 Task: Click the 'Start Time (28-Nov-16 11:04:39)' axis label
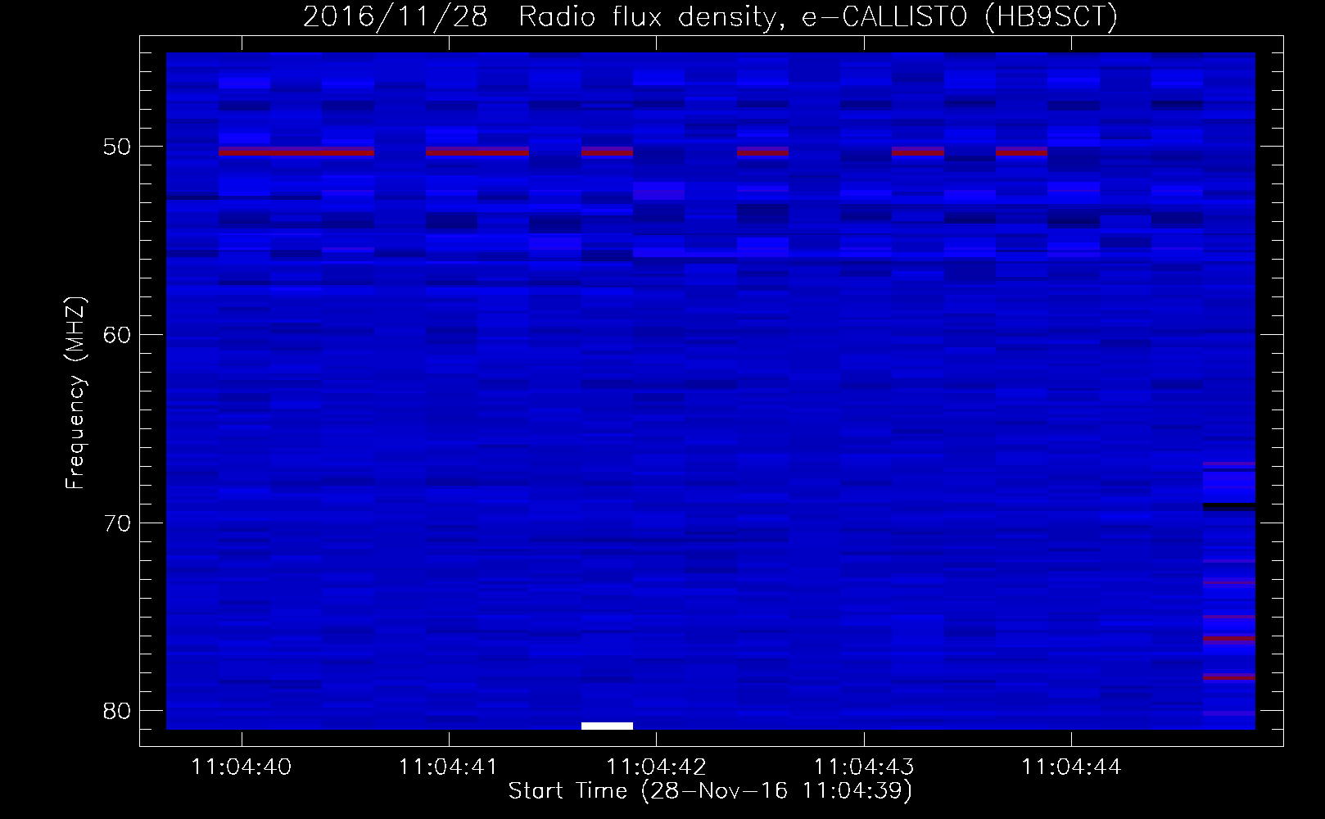pyautogui.click(x=710, y=791)
